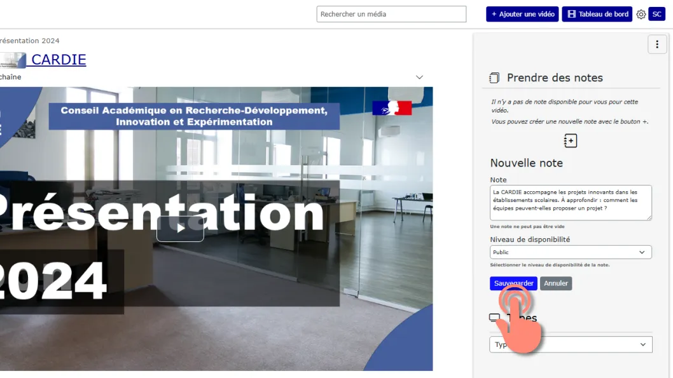
Task: Play the Présentation 2024 video
Action: pyautogui.click(x=180, y=229)
